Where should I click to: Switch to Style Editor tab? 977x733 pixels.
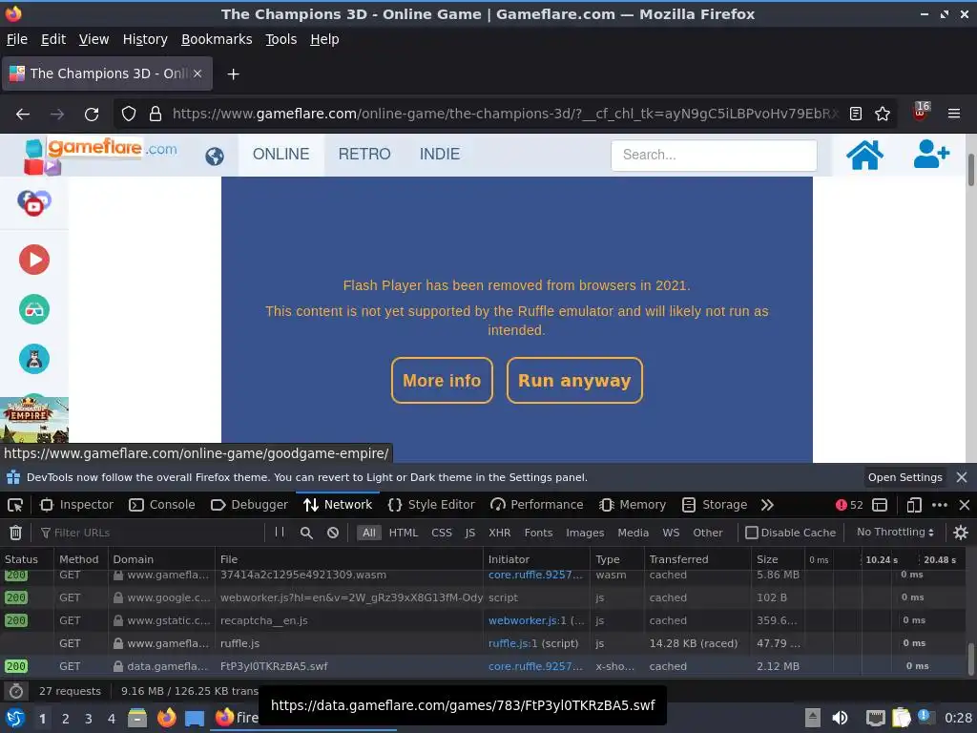point(431,505)
